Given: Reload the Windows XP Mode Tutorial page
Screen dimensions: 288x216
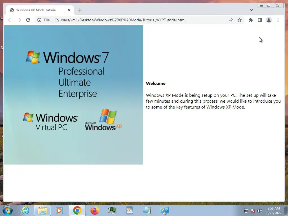Looking at the screenshot, I should coord(28,20).
